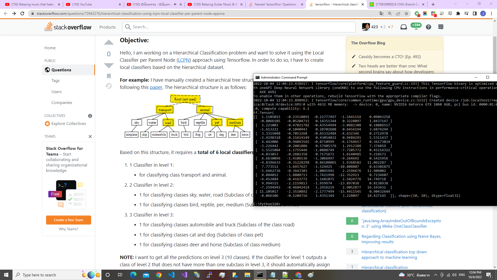Open the Stack Exchange sites menu icon
Image resolution: width=497 pixels, height=280 pixels.
pos(441,27)
